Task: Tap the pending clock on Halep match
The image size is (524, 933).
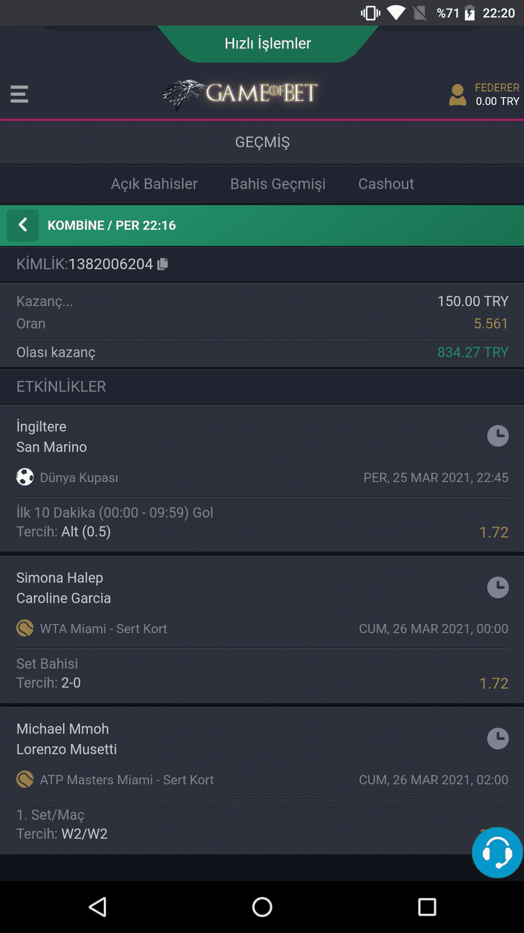Action: click(x=498, y=587)
